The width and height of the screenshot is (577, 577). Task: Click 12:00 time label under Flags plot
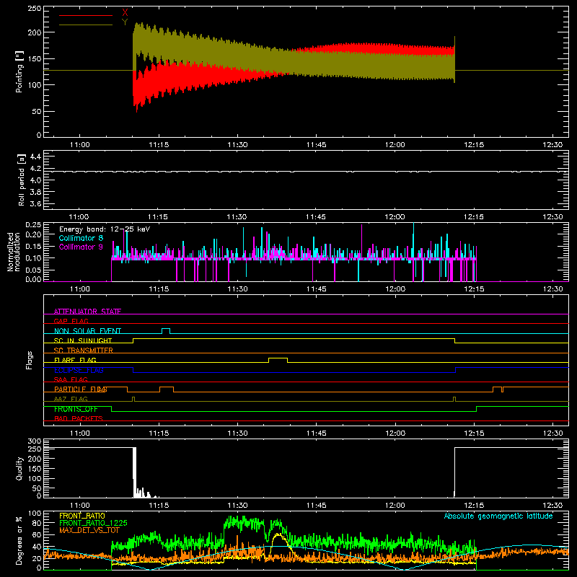pos(395,433)
